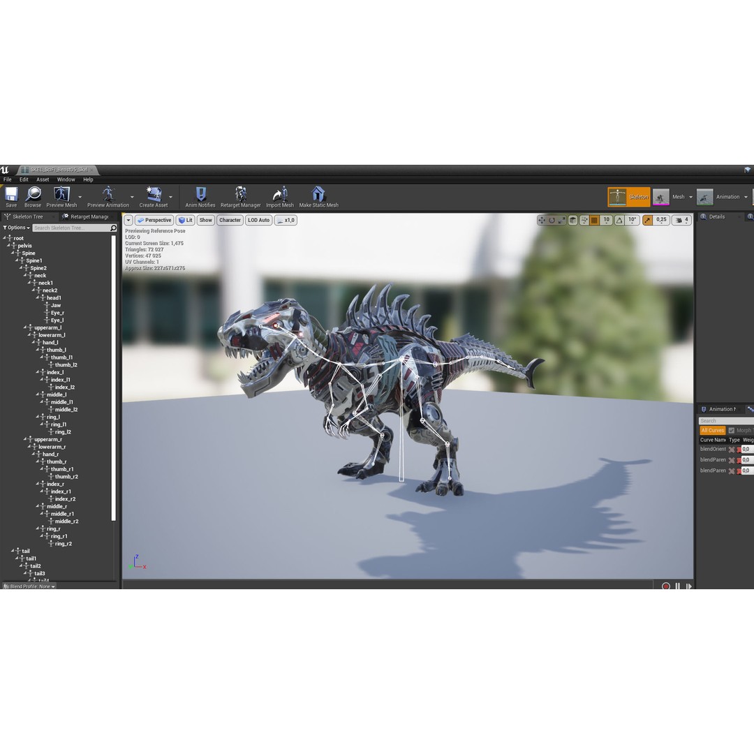Select the rotate gizmo tool in viewport
754x754 pixels.
552,220
